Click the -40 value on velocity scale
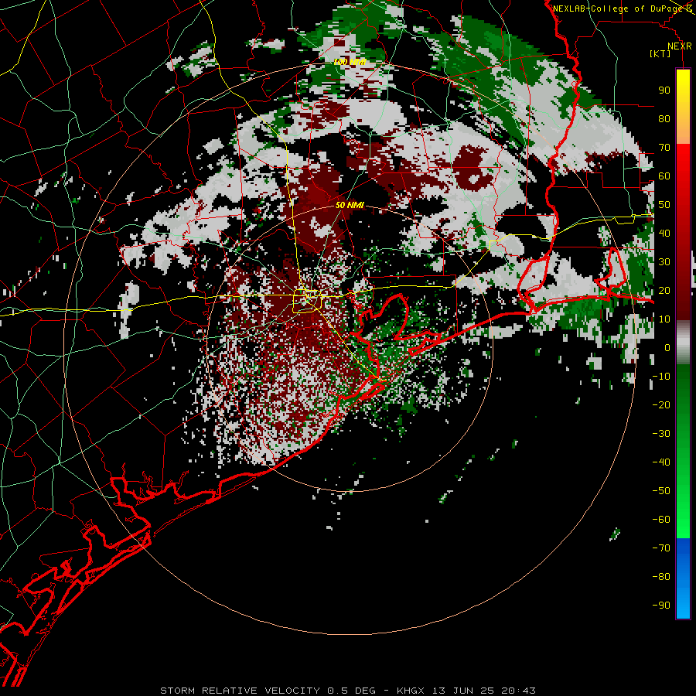 point(661,462)
